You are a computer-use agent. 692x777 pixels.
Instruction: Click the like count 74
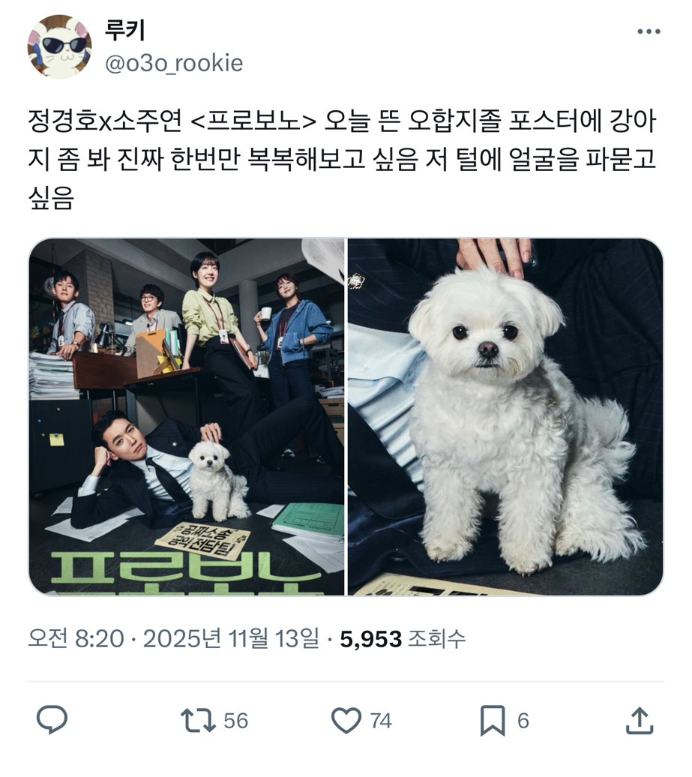click(x=382, y=721)
